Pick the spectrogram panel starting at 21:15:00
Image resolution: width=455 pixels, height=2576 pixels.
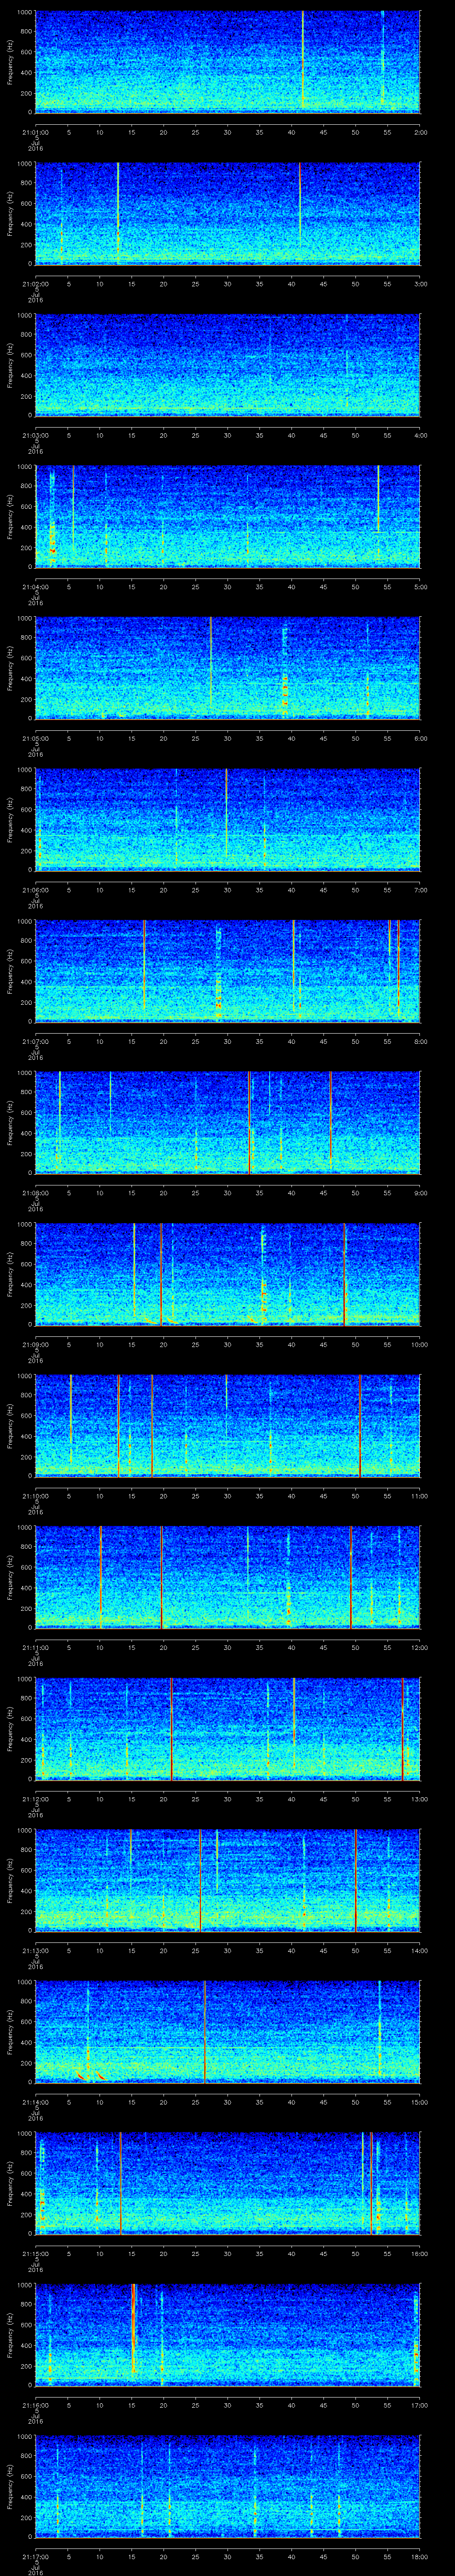pos(228,2183)
